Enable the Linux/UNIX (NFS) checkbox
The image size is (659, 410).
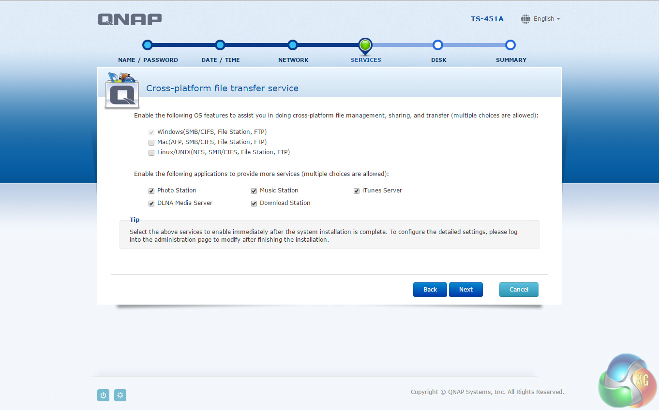point(151,152)
